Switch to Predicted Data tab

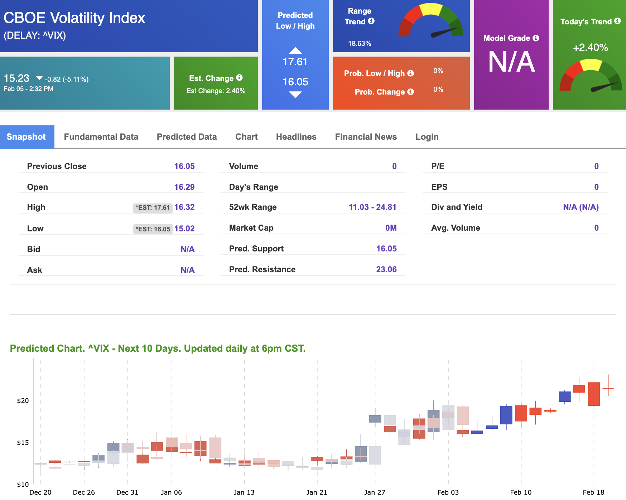[187, 137]
